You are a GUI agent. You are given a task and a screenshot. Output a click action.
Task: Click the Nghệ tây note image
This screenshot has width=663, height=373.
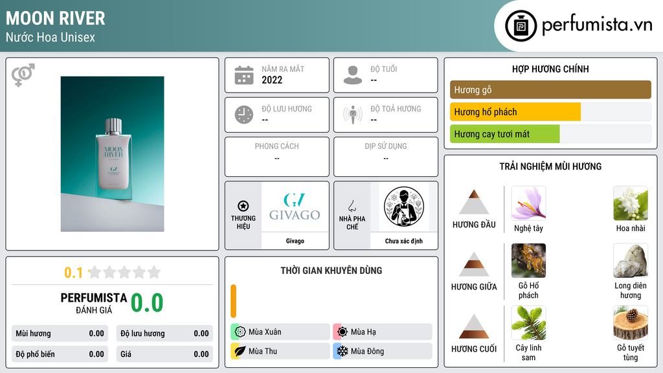coord(528,203)
